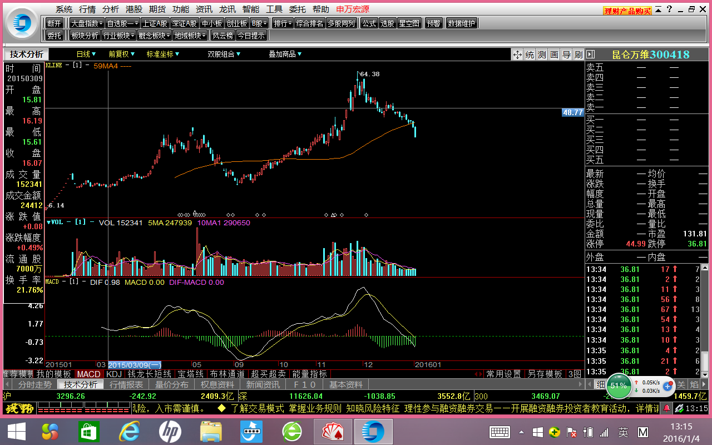Viewport: 712px width, 445px height.
Task: Open File Explorer from taskbar
Action: [211, 432]
